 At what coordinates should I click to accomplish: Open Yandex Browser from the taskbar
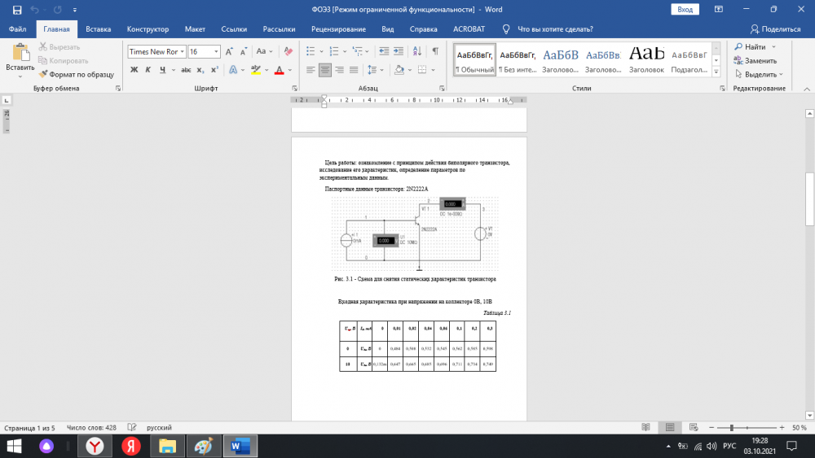(x=95, y=446)
